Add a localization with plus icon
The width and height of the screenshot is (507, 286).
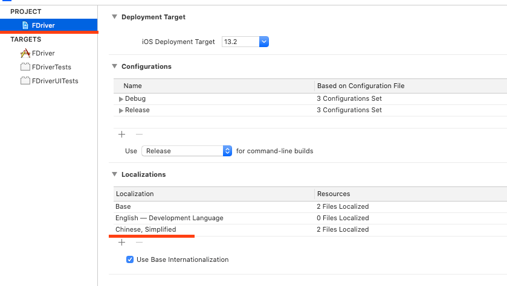point(121,242)
